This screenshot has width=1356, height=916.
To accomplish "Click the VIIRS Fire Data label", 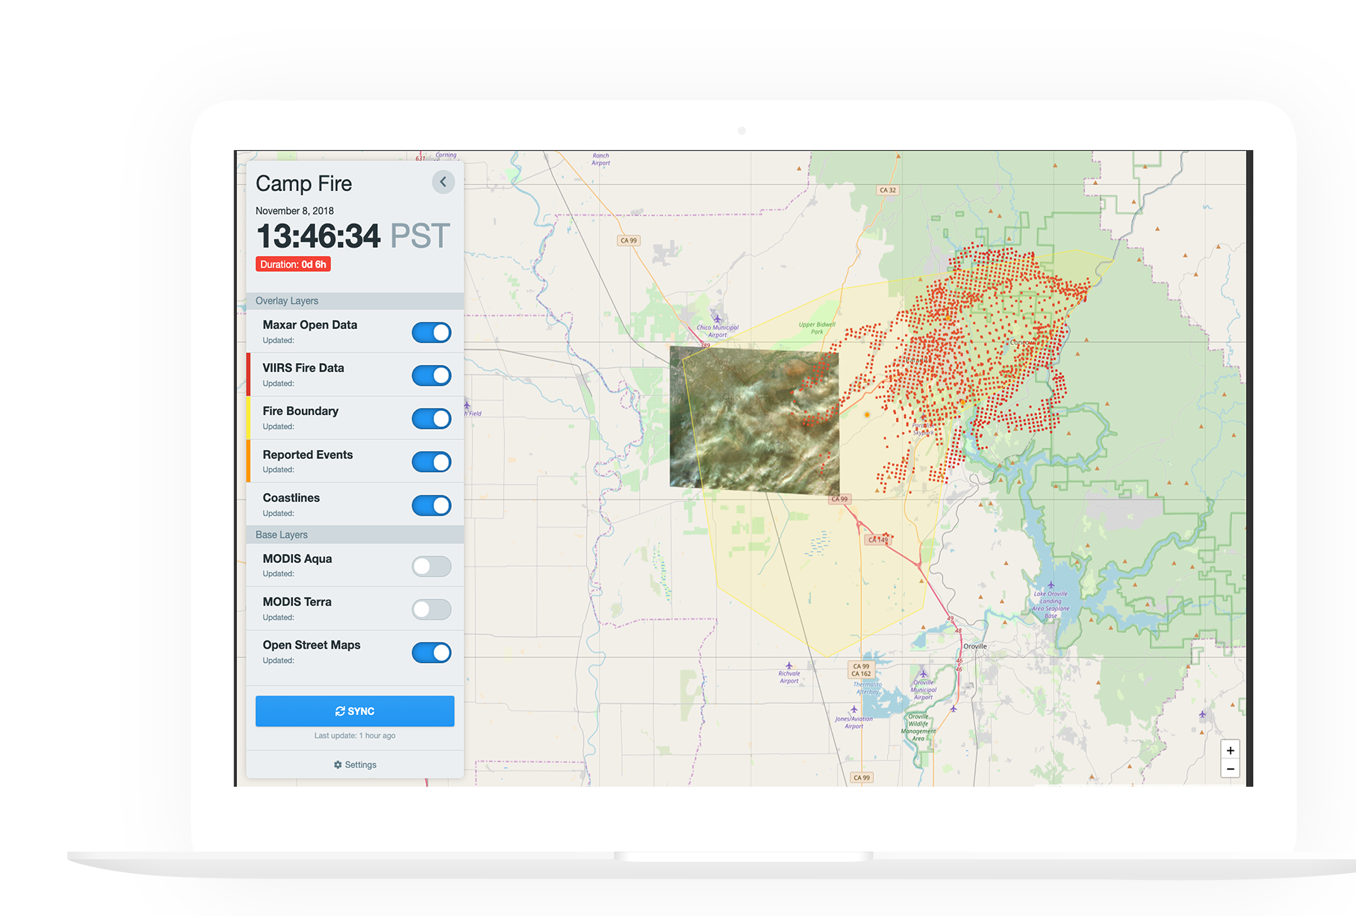I will (303, 368).
